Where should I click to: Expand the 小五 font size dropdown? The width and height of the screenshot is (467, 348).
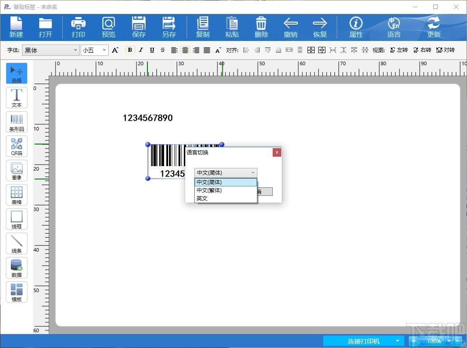(x=94, y=50)
